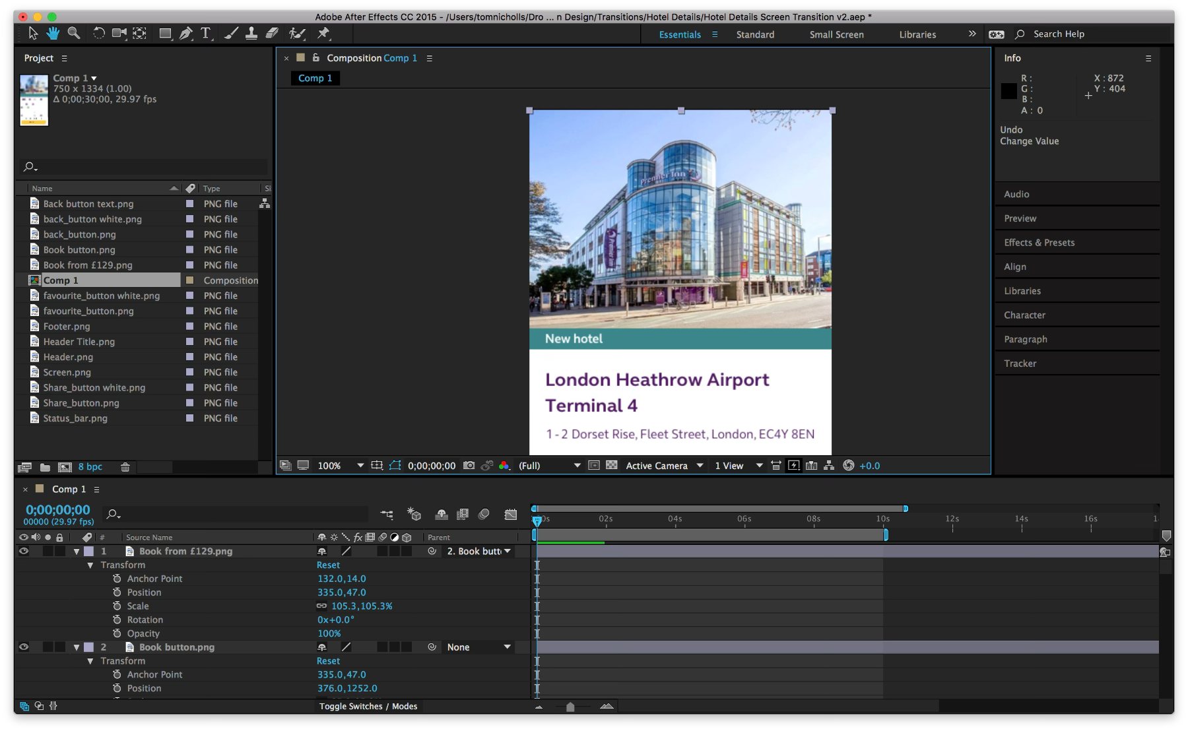Open the Graph Editor in timeline
Image resolution: width=1188 pixels, height=731 pixels.
(x=511, y=514)
